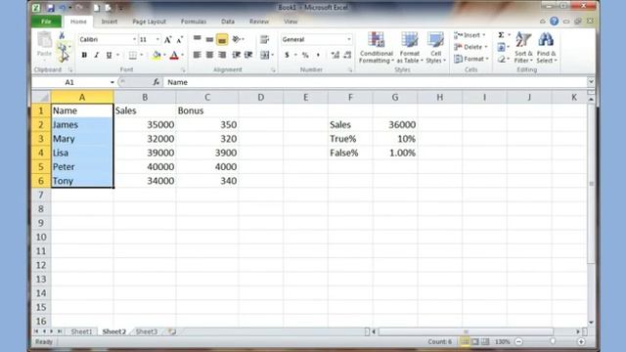Open the General number format dropdown

[x=349, y=39]
